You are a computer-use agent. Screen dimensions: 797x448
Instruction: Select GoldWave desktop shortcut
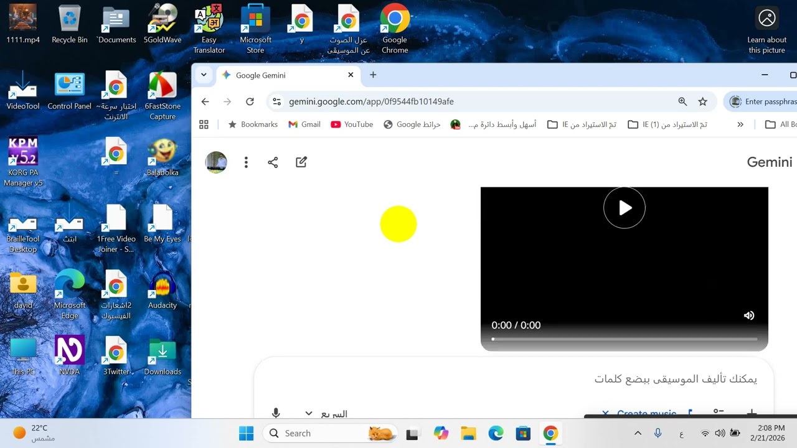tap(163, 25)
